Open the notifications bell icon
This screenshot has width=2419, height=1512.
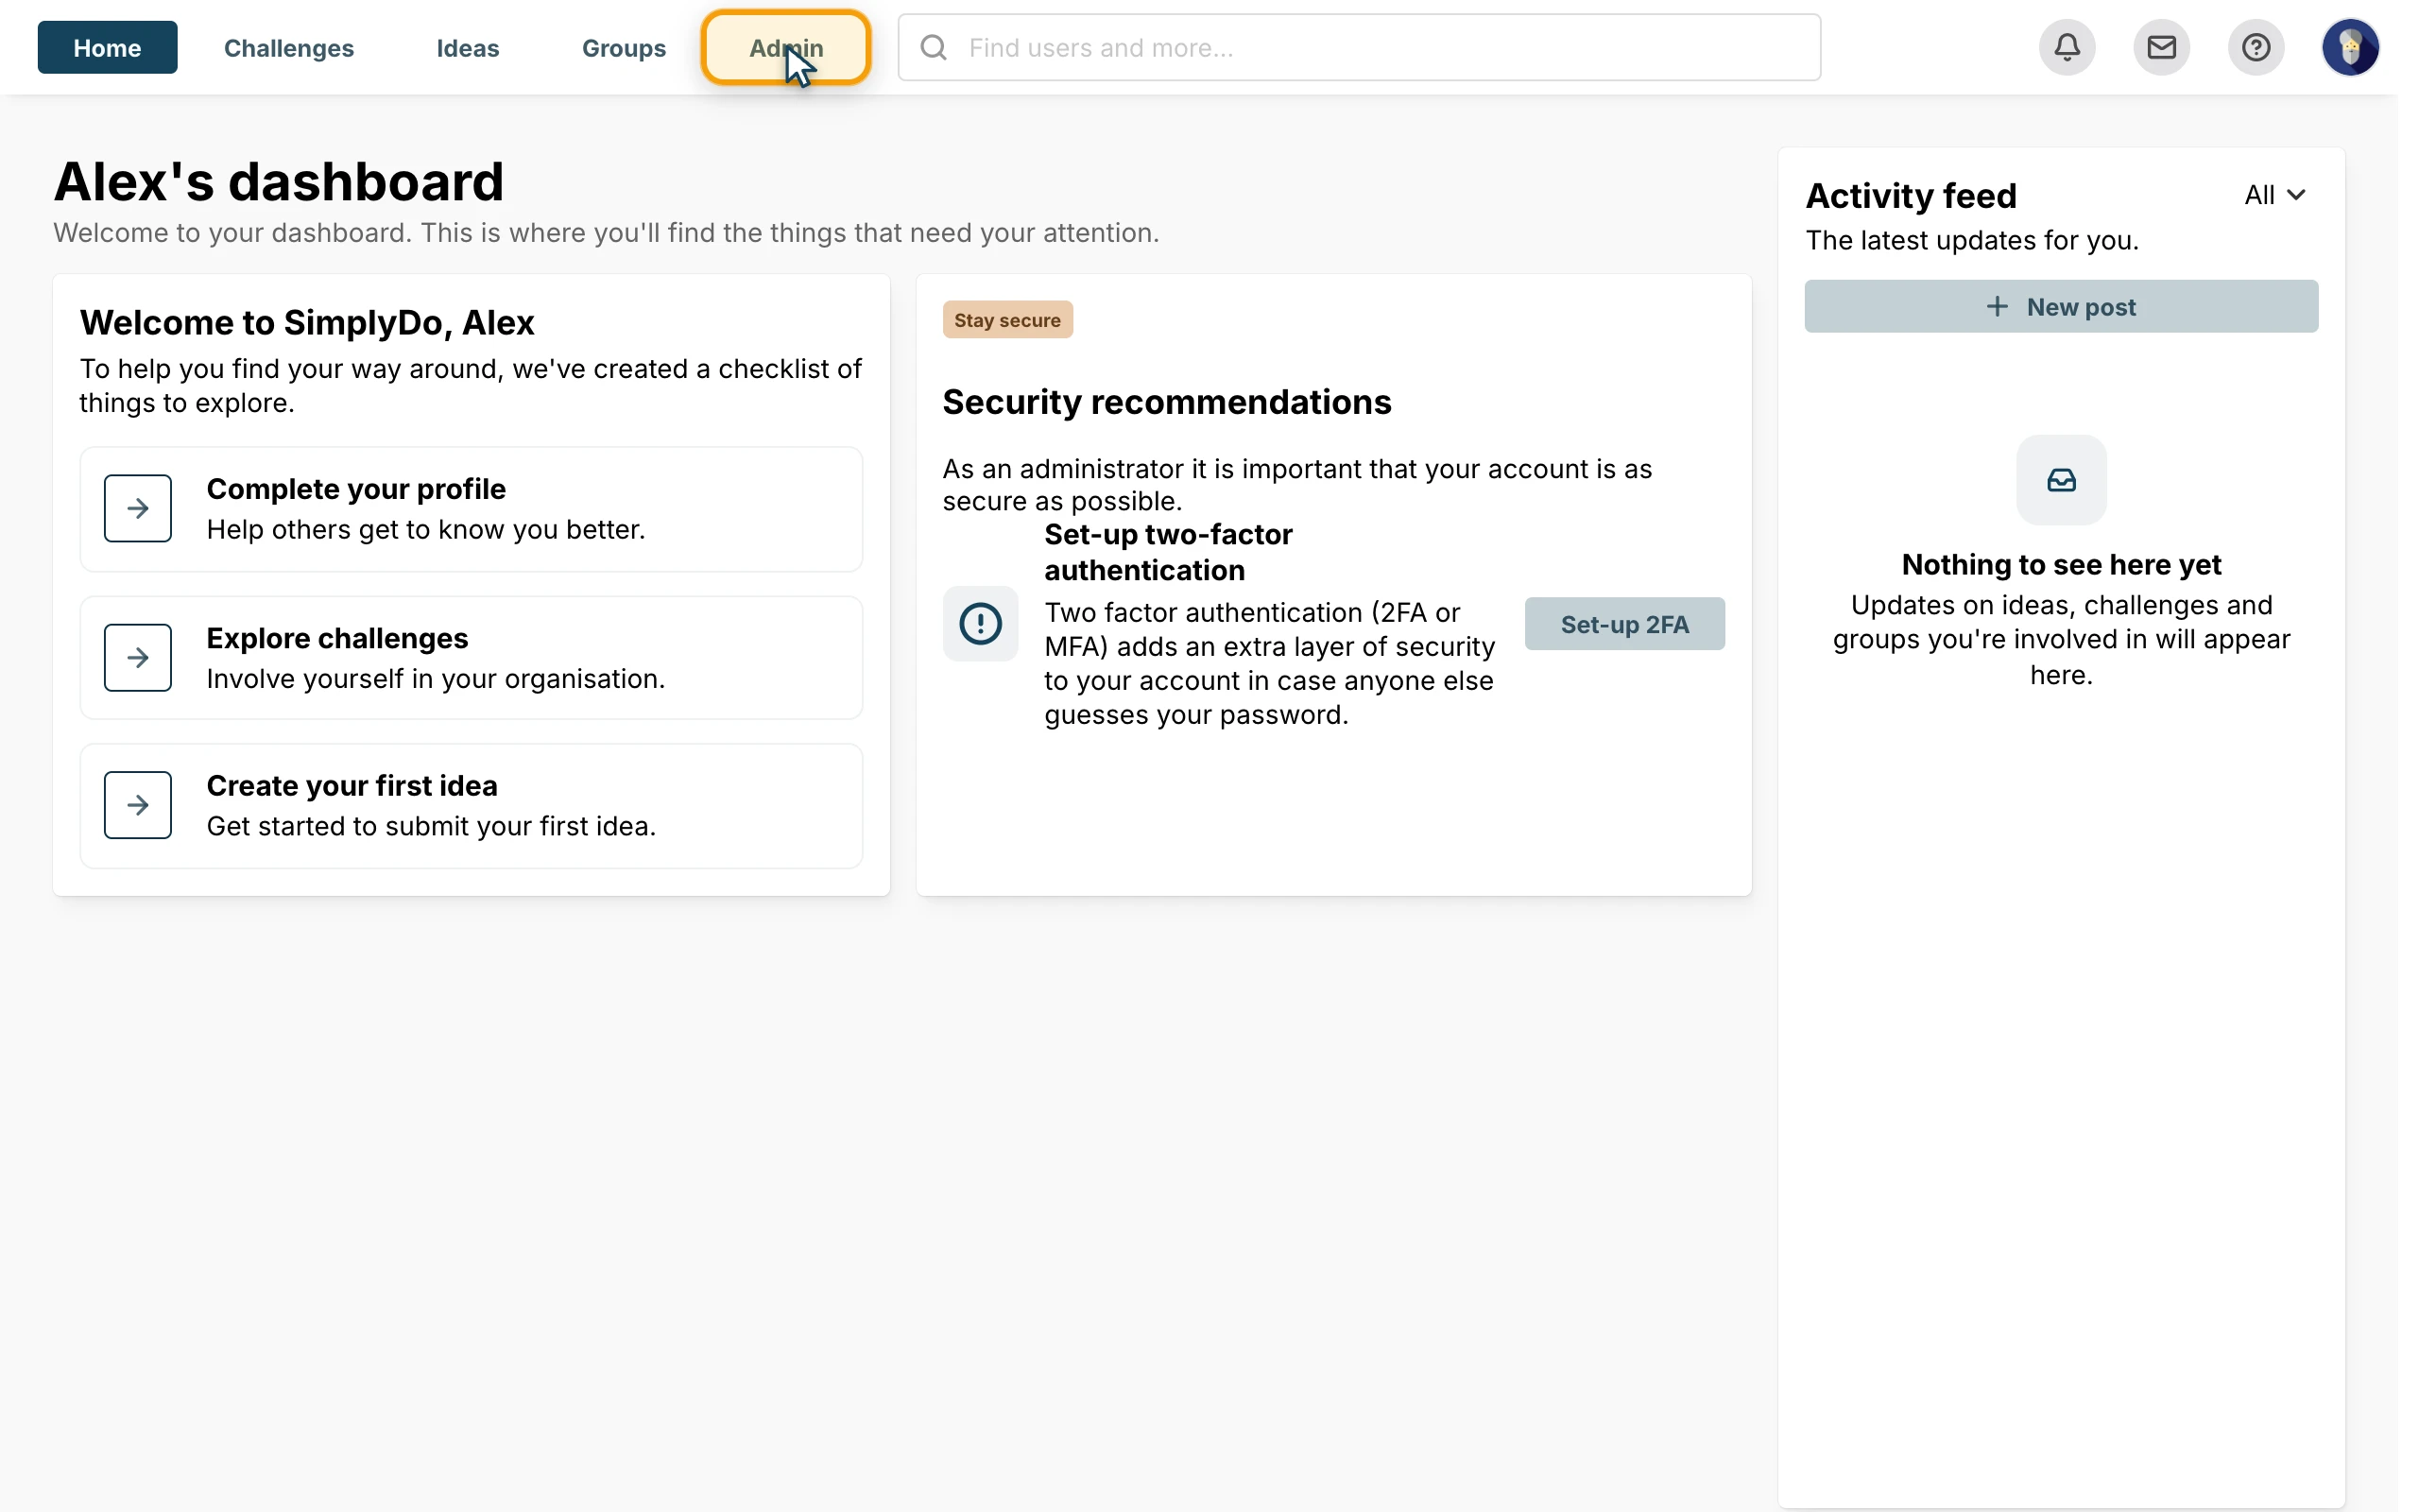point(2067,47)
